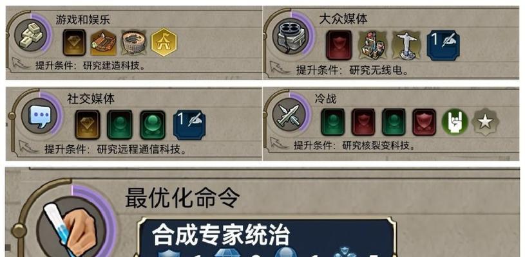This screenshot has width=525, height=257.
Task: Click the 社交媒体 speech bubble civic icon
Action: coord(39,116)
